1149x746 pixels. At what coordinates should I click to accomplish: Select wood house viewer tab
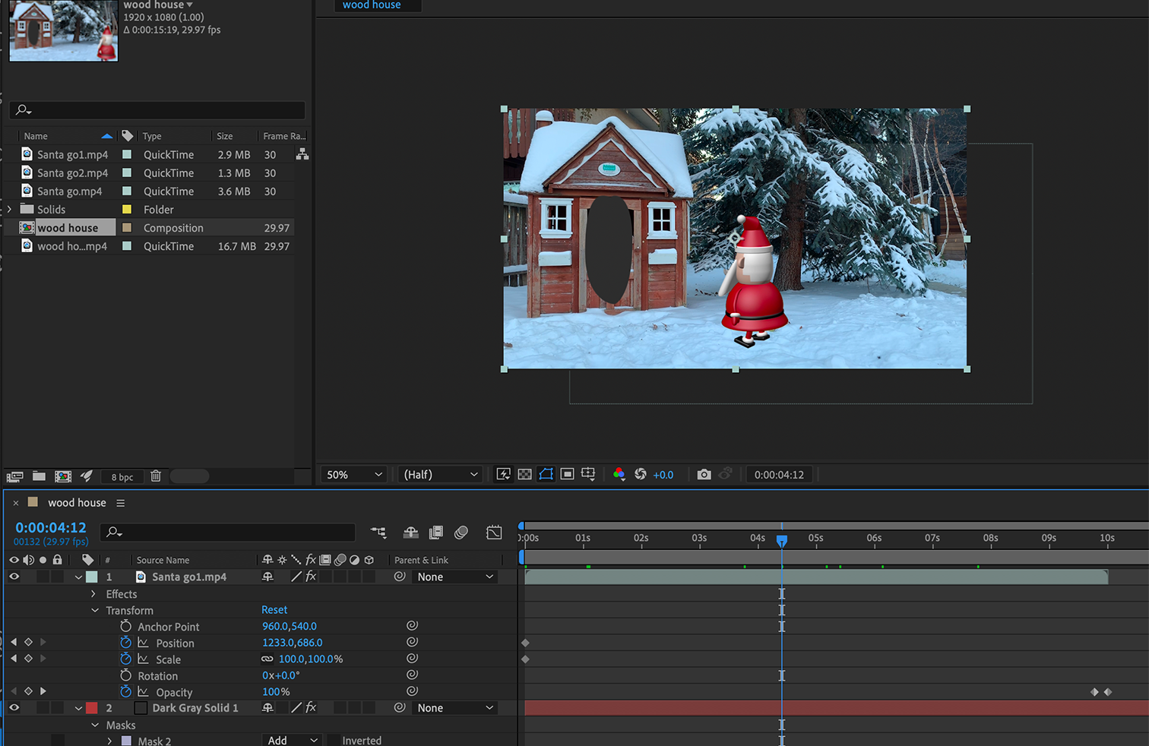tap(372, 5)
